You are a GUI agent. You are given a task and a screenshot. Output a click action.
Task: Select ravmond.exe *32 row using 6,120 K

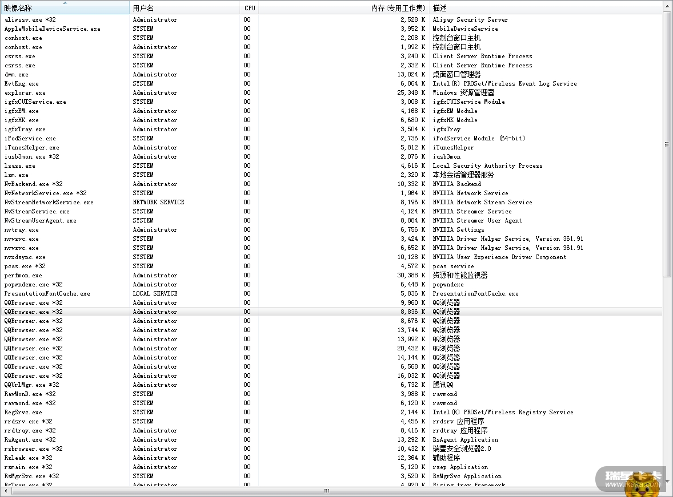331,403
